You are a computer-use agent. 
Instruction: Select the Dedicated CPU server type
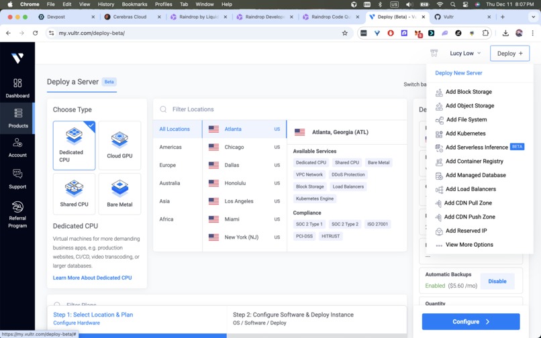[x=75, y=146]
